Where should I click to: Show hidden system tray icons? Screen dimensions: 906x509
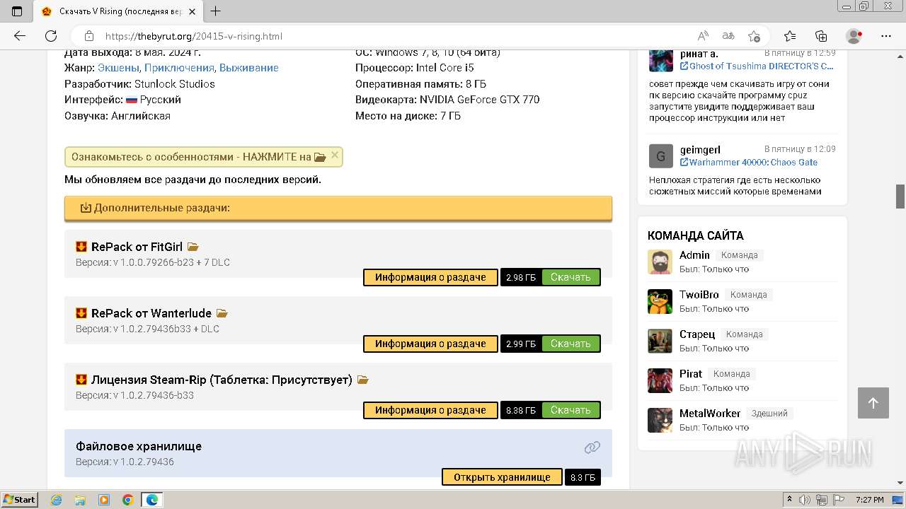790,500
